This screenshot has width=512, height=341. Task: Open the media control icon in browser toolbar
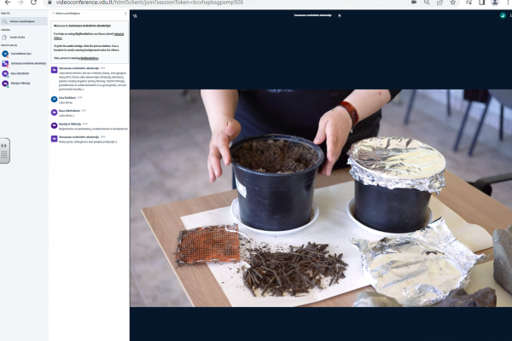tap(468, 3)
